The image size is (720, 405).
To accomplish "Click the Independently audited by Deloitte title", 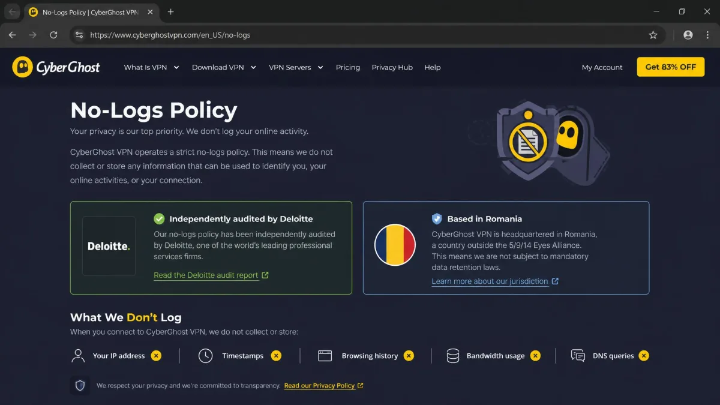I will tap(241, 219).
